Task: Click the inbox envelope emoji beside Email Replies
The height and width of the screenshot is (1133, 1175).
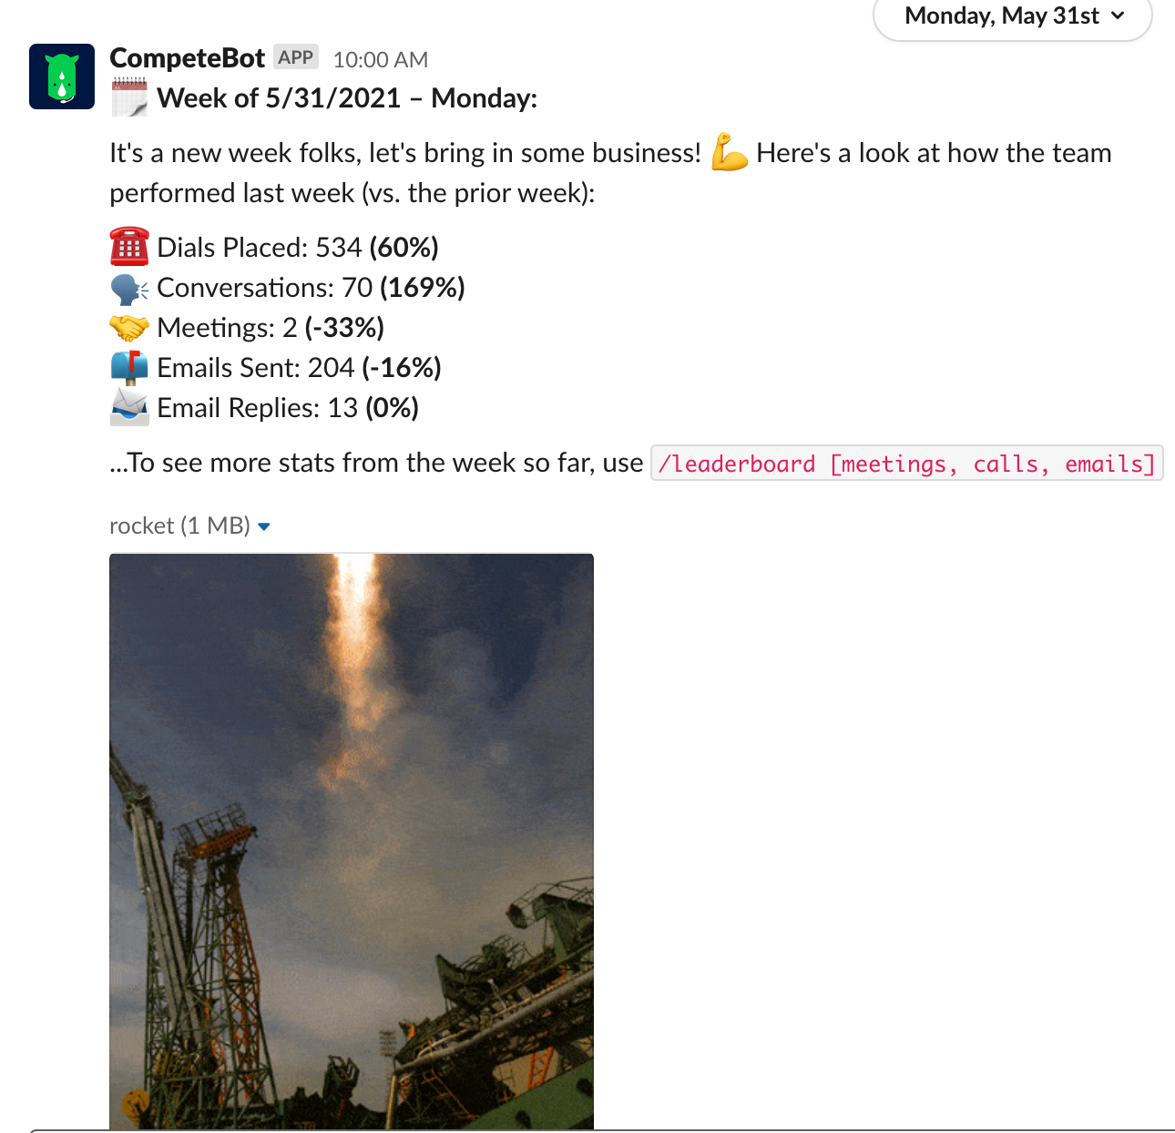Action: tap(129, 407)
